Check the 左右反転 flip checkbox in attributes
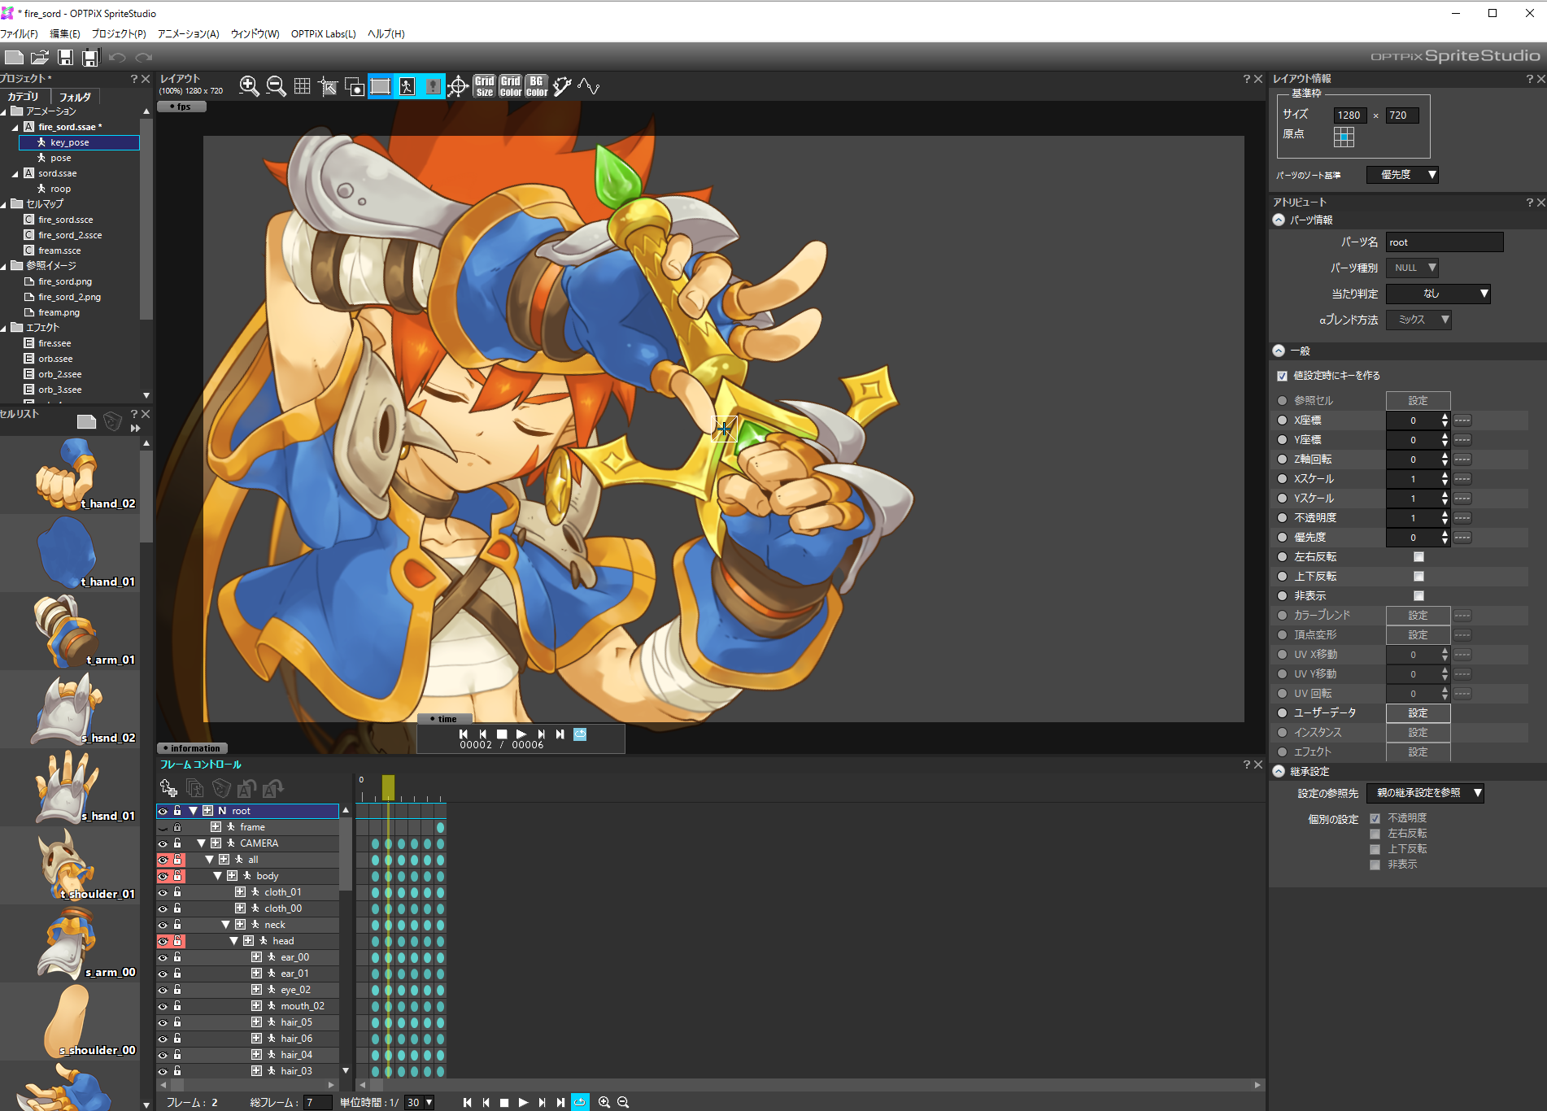Screen dimensions: 1547x1111 point(1418,557)
